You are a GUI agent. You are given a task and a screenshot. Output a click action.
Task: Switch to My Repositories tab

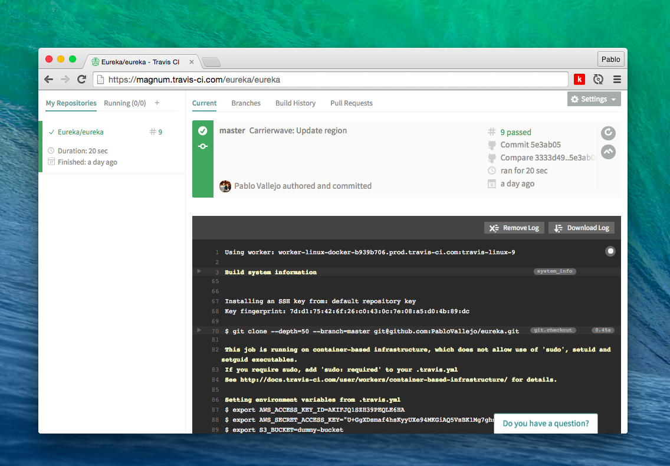pyautogui.click(x=71, y=103)
